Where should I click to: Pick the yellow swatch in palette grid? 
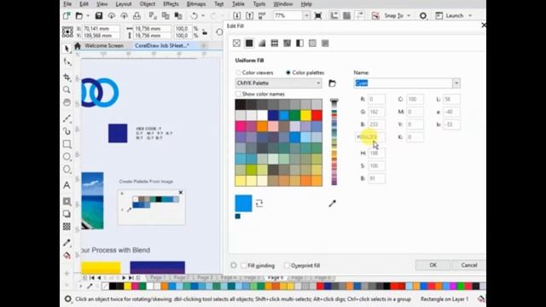click(305, 115)
